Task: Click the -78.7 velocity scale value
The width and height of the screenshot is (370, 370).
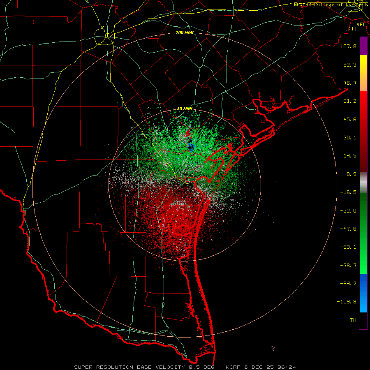Action: [348, 266]
